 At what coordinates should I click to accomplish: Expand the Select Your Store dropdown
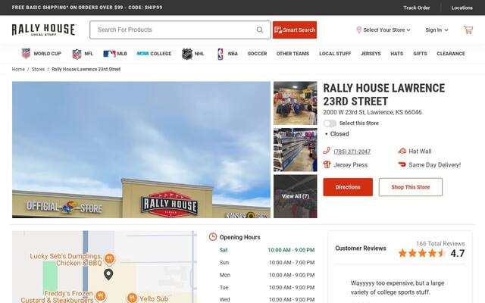coord(383,30)
